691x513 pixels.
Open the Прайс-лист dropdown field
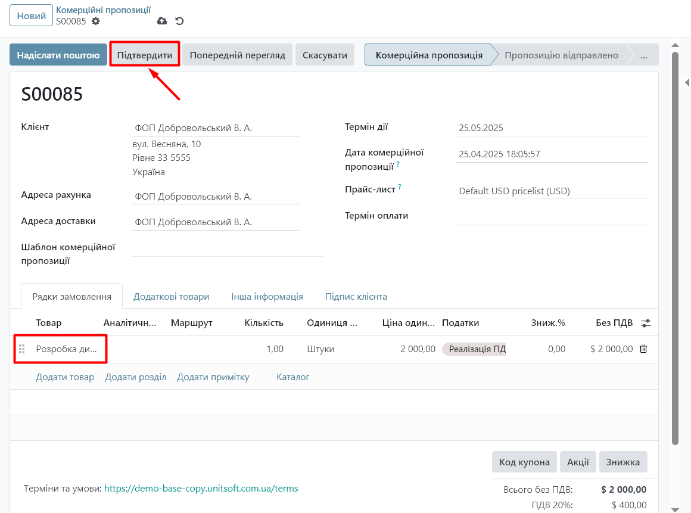(x=551, y=191)
